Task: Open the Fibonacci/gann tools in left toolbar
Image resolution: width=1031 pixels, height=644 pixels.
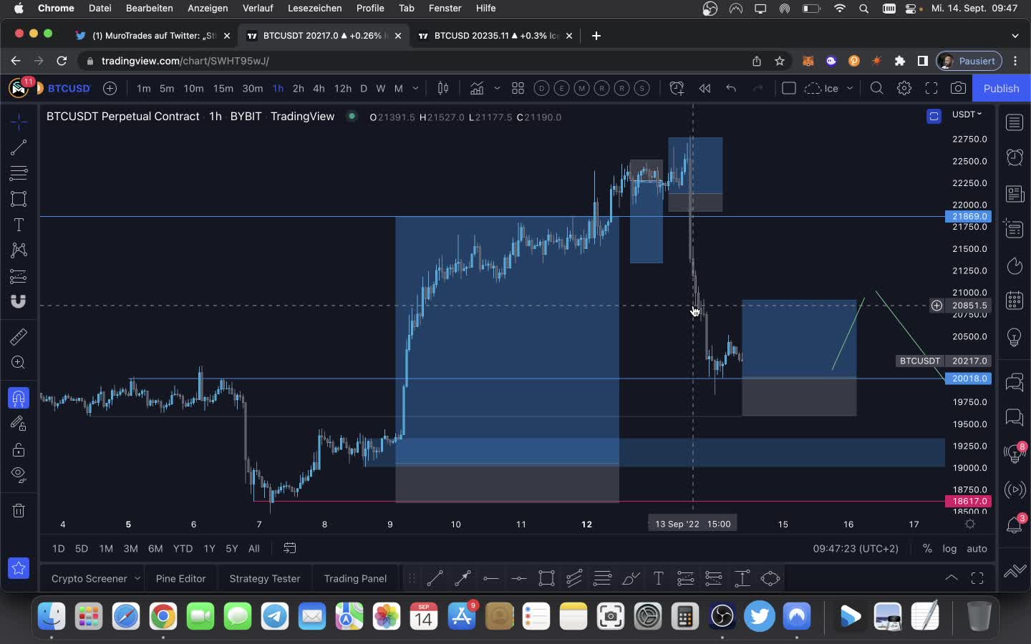Action: coord(19,172)
